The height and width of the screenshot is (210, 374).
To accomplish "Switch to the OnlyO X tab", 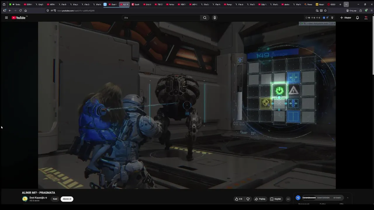I will 39,4.
